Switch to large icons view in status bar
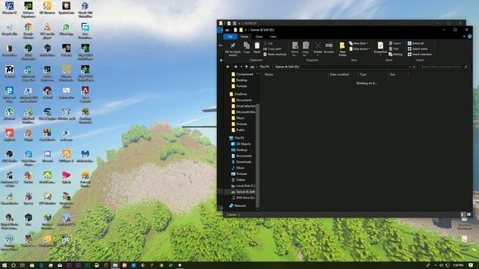Viewport: 479px width, 269px height. click(x=469, y=214)
